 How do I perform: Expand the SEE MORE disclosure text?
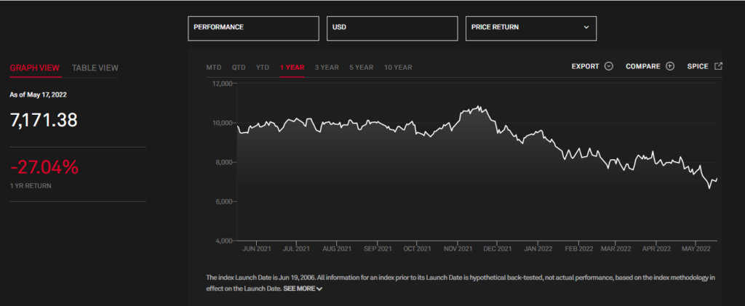pos(303,289)
